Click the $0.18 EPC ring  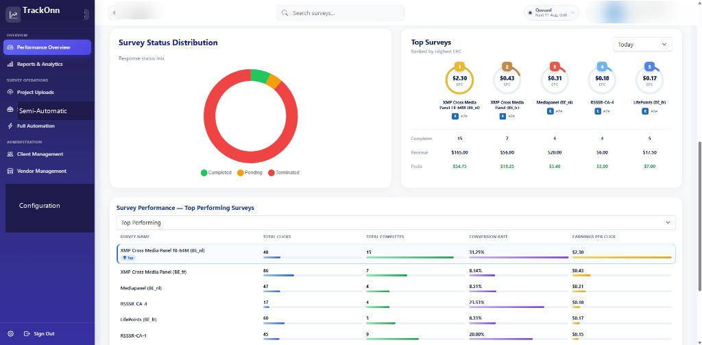(x=602, y=81)
